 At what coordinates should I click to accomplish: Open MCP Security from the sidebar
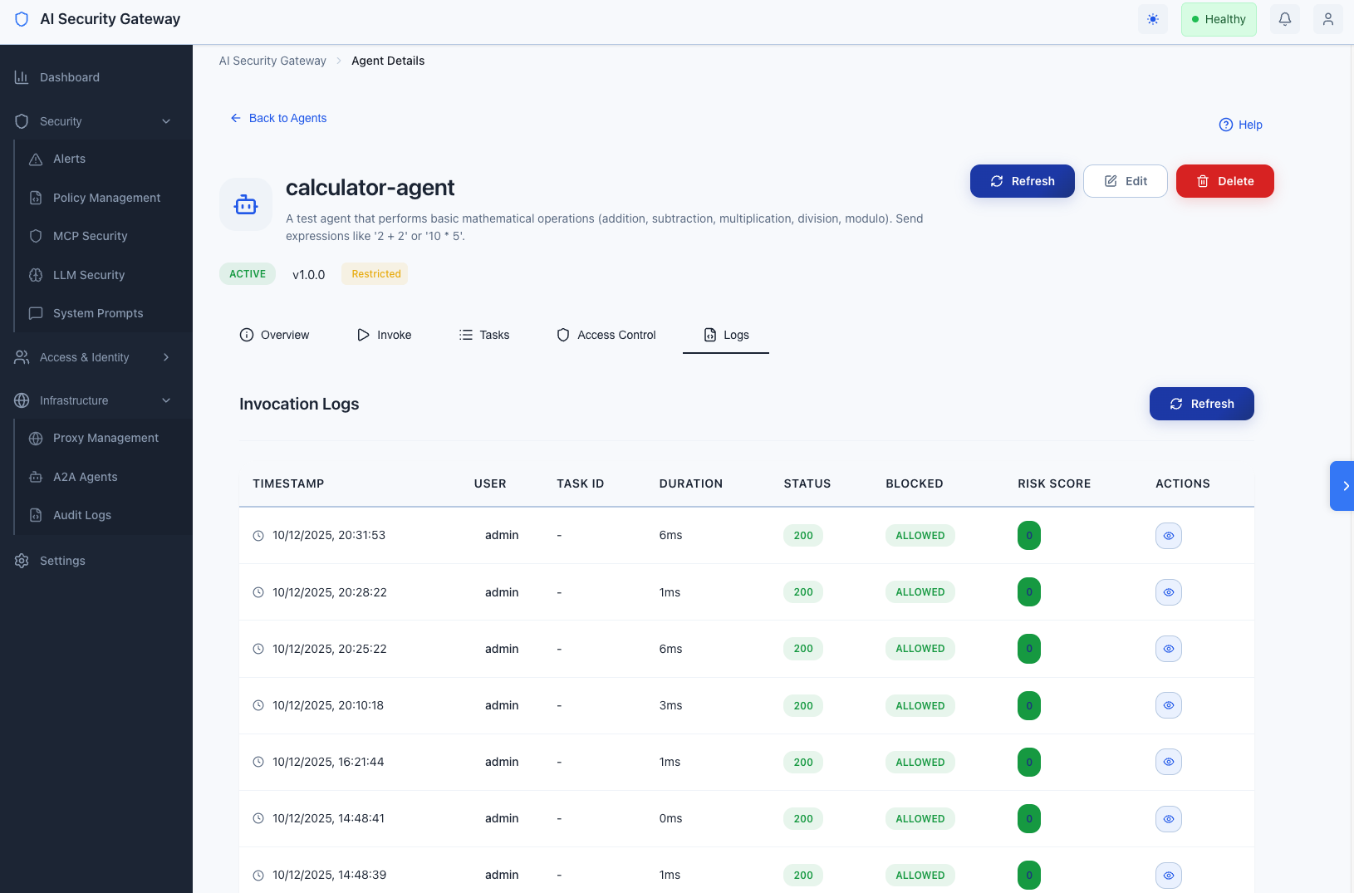(90, 236)
